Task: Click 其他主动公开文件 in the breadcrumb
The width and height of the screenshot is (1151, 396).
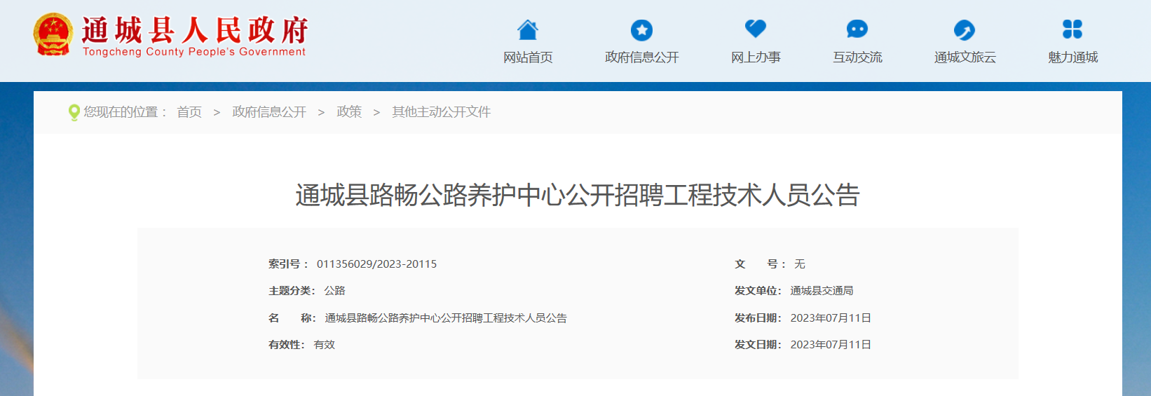Action: point(441,112)
